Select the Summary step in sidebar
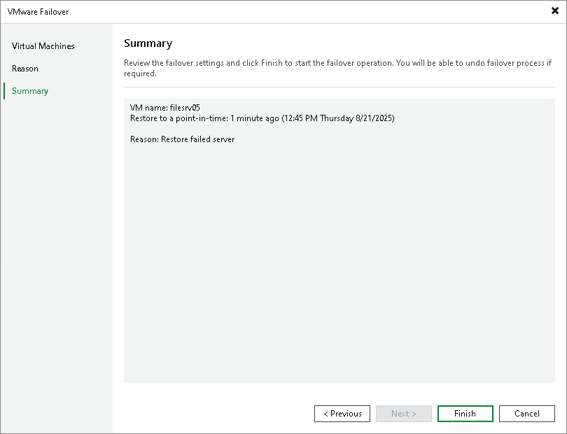The width and height of the screenshot is (567, 434). tap(30, 91)
